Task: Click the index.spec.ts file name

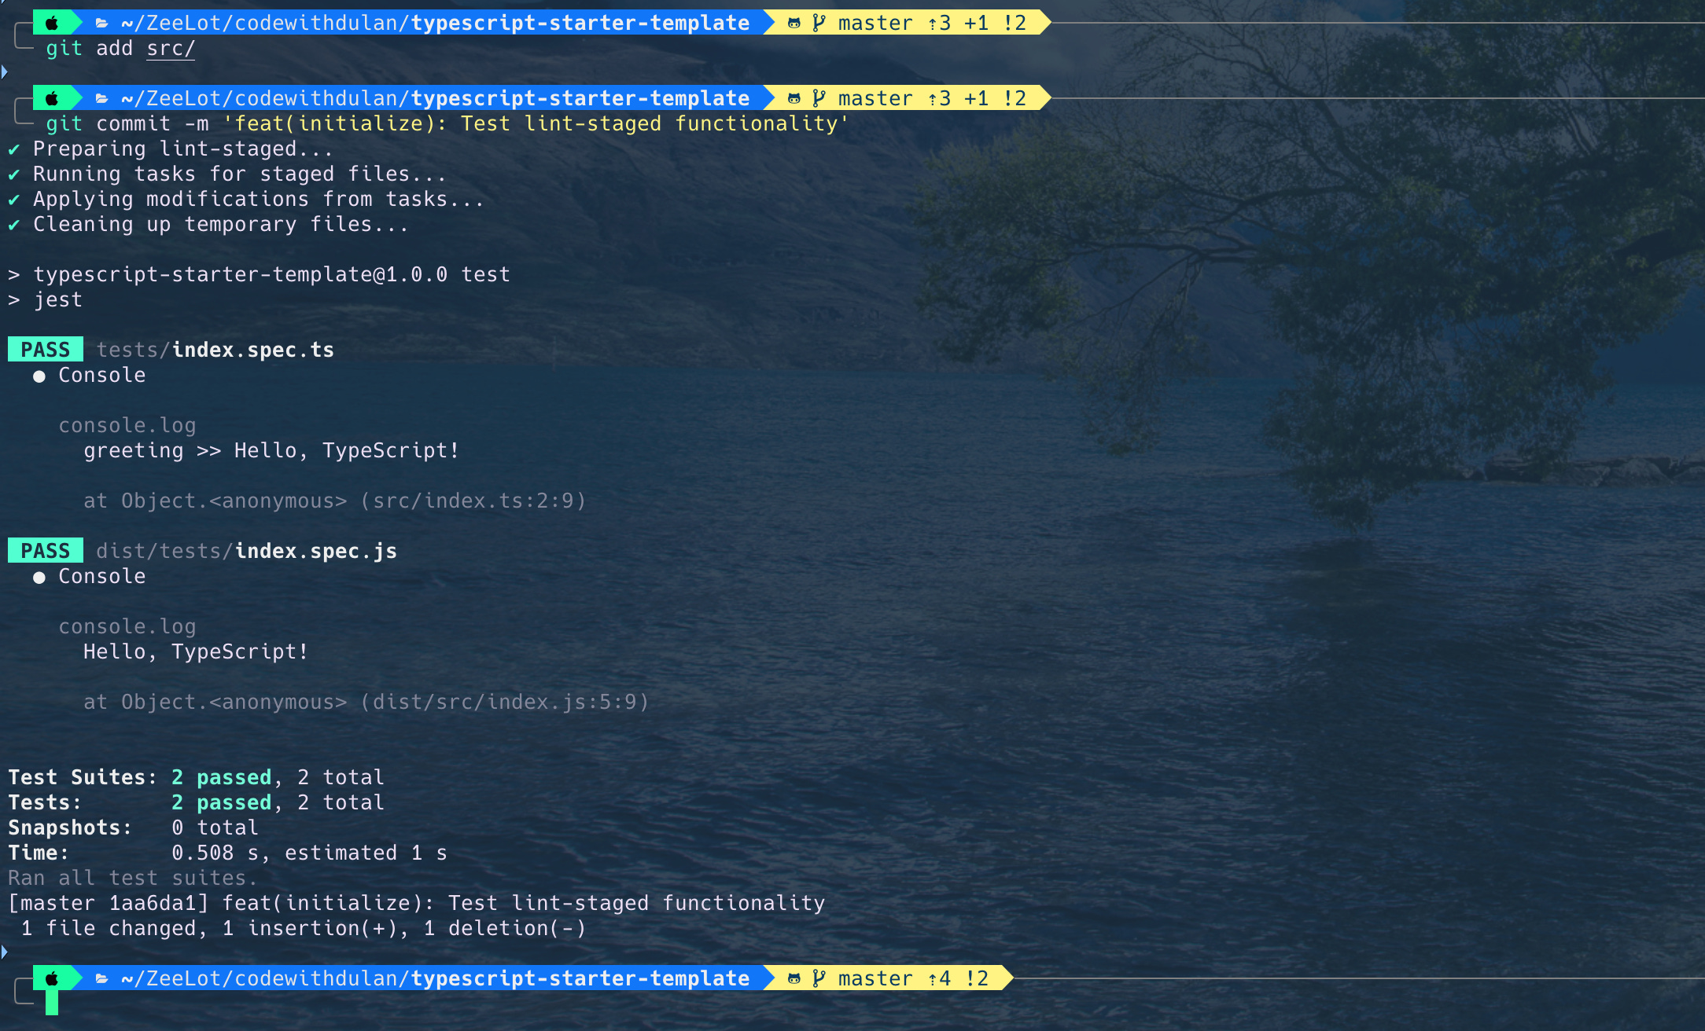Action: pyautogui.click(x=252, y=350)
